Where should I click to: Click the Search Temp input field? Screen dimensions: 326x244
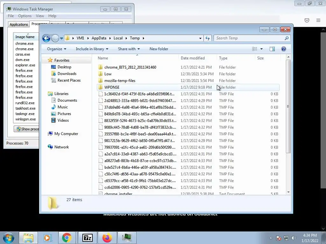click(250, 38)
